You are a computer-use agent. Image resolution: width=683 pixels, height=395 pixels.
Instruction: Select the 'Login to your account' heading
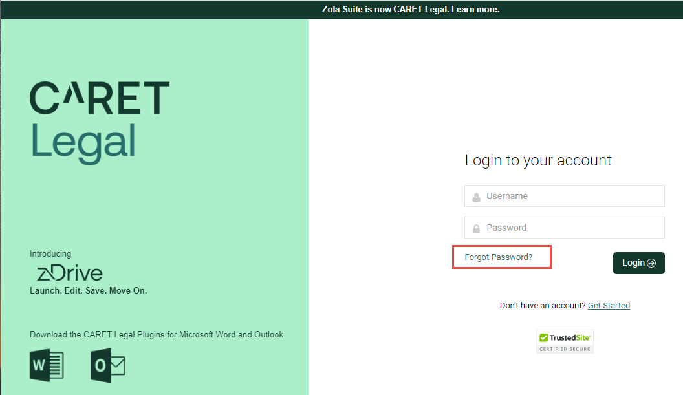[538, 161]
